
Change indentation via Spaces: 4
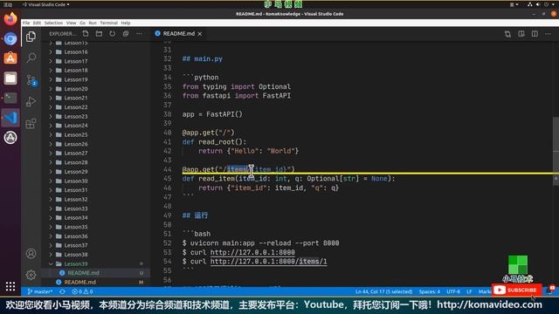click(429, 291)
